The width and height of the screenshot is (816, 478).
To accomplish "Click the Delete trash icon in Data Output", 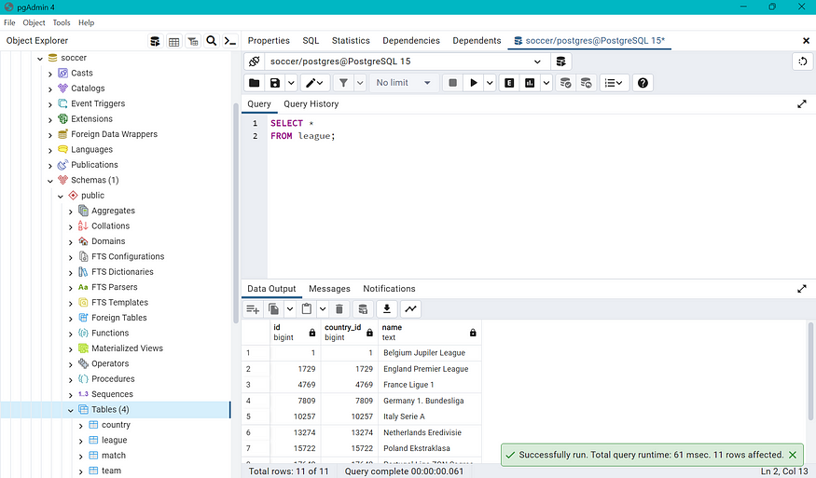I will [339, 309].
